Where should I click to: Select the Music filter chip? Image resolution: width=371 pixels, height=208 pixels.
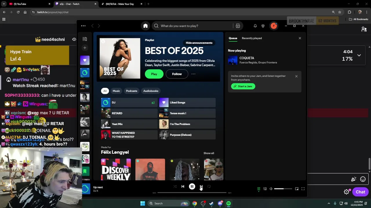click(116, 91)
